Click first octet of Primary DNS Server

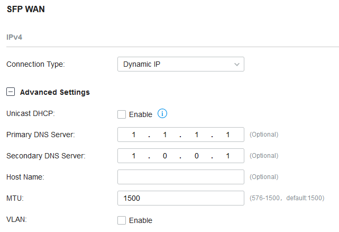(x=134, y=135)
